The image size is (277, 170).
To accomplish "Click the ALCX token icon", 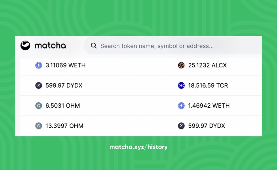I will pos(181,65).
